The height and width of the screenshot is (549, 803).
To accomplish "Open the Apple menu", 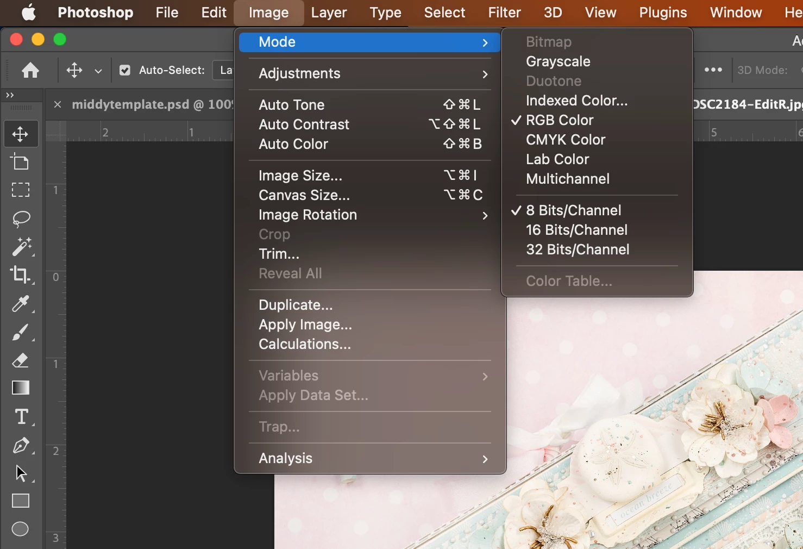I will click(28, 13).
